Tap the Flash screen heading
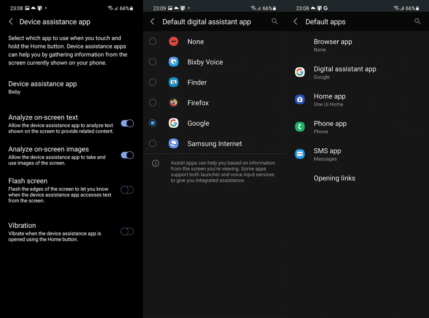 (28, 181)
